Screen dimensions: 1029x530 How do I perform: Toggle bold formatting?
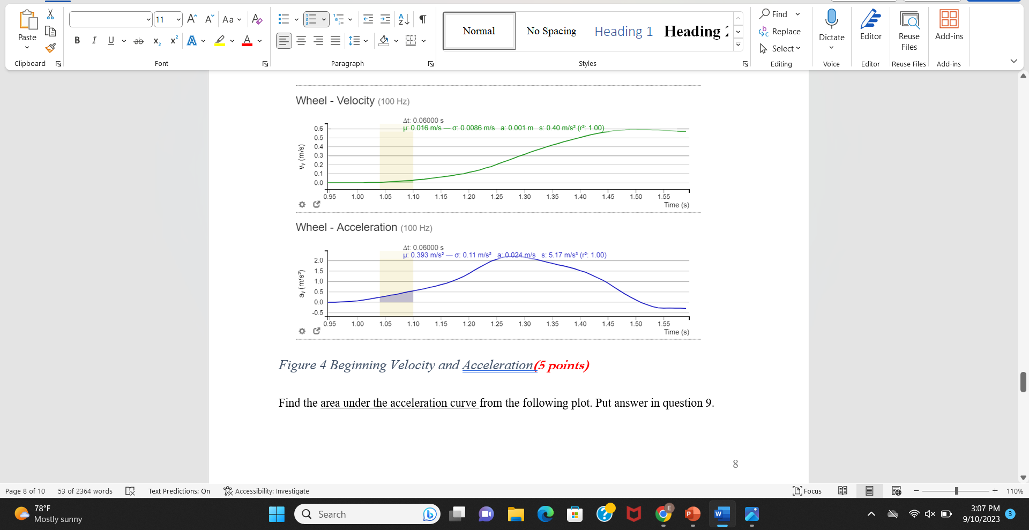tap(77, 41)
